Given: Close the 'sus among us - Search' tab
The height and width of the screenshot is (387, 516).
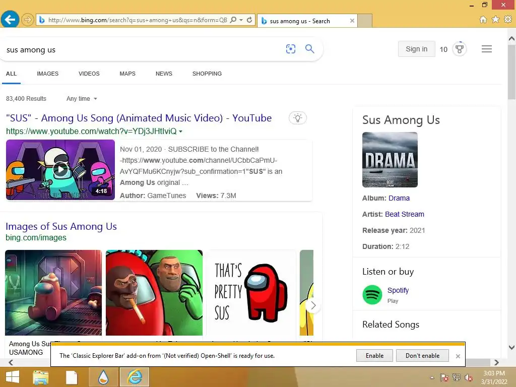Looking at the screenshot, I should (352, 21).
